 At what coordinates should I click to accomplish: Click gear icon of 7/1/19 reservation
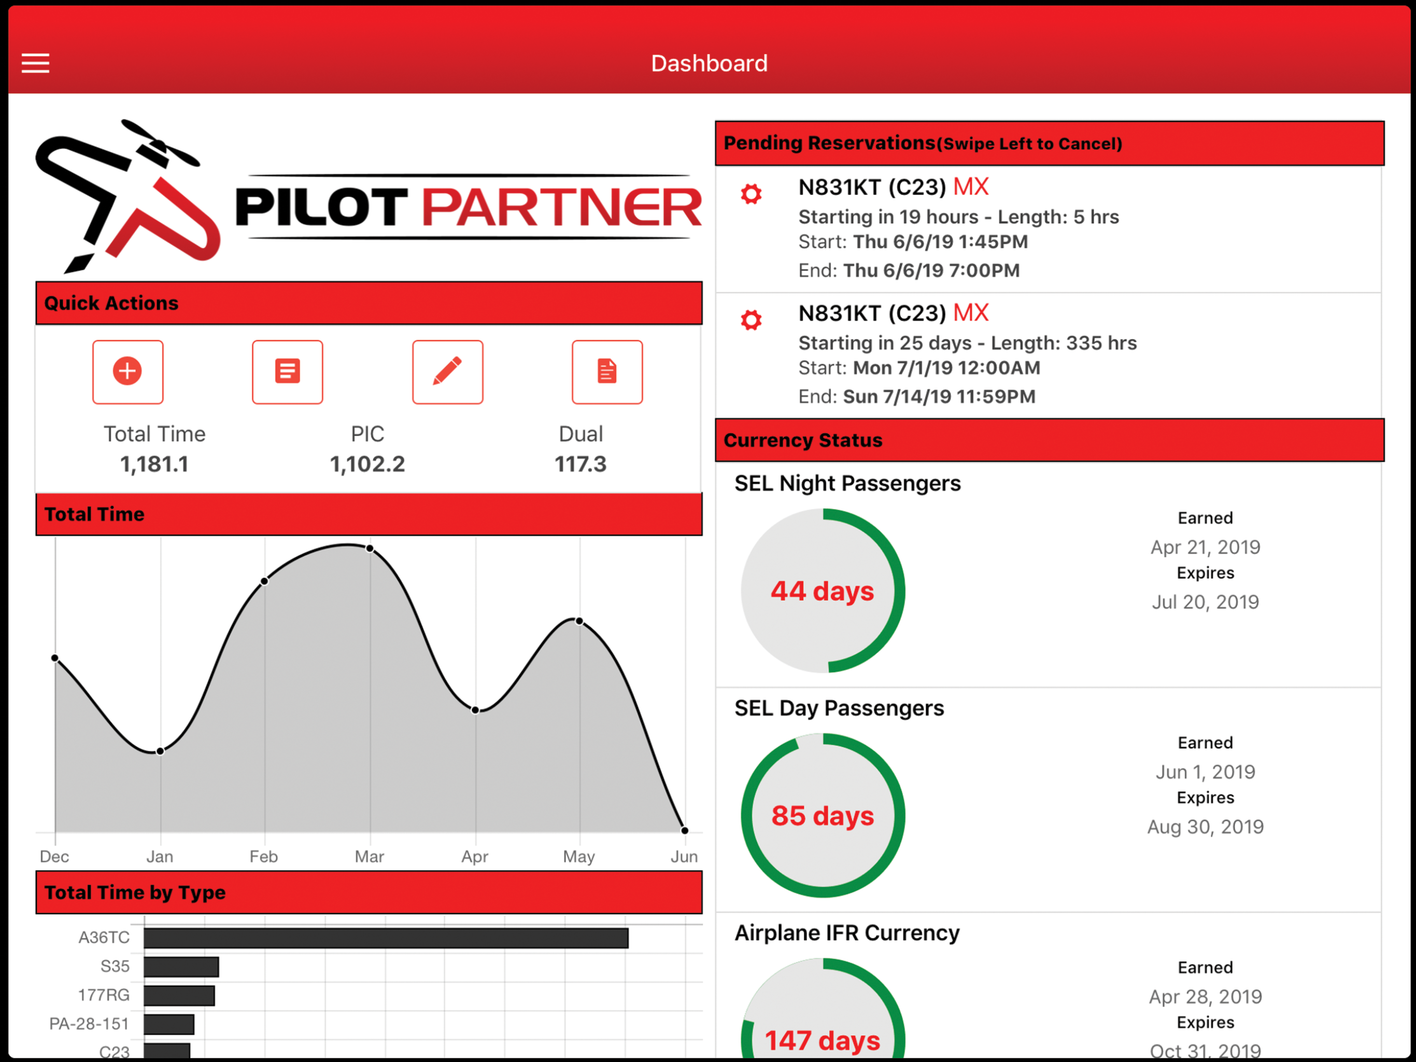(752, 319)
